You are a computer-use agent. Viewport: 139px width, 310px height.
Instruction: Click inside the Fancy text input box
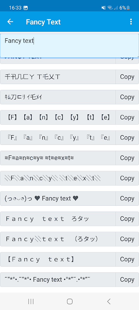[x=69, y=46]
